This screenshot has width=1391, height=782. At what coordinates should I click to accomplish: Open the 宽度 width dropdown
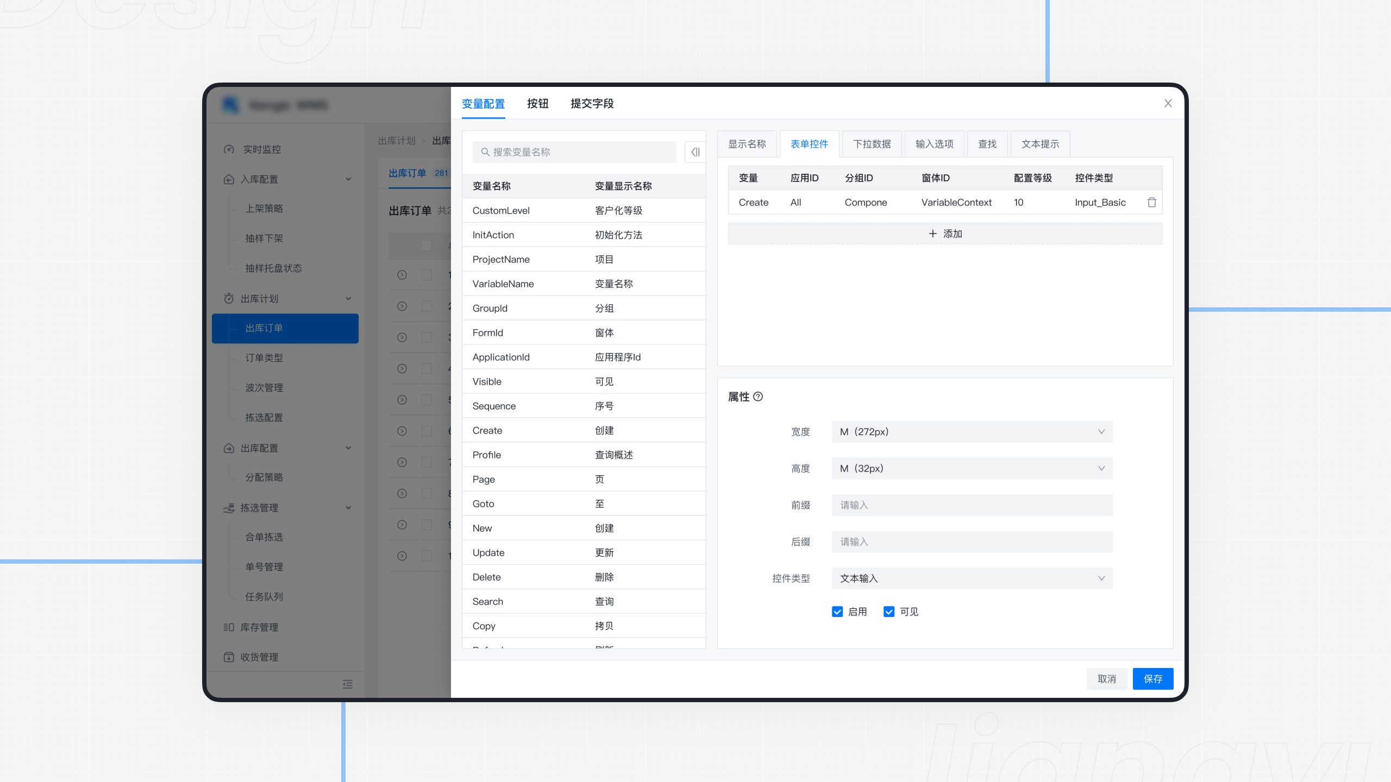[972, 432]
